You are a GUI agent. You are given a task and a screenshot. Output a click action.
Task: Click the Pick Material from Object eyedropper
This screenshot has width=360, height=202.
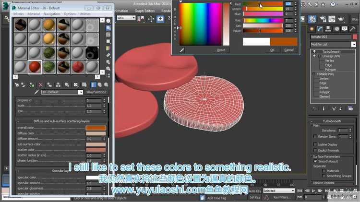tap(36, 92)
